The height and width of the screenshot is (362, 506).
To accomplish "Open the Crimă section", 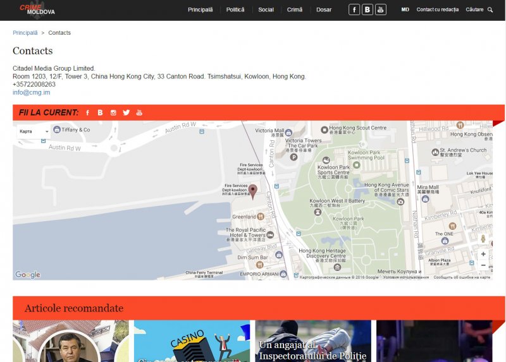I will coord(295,9).
